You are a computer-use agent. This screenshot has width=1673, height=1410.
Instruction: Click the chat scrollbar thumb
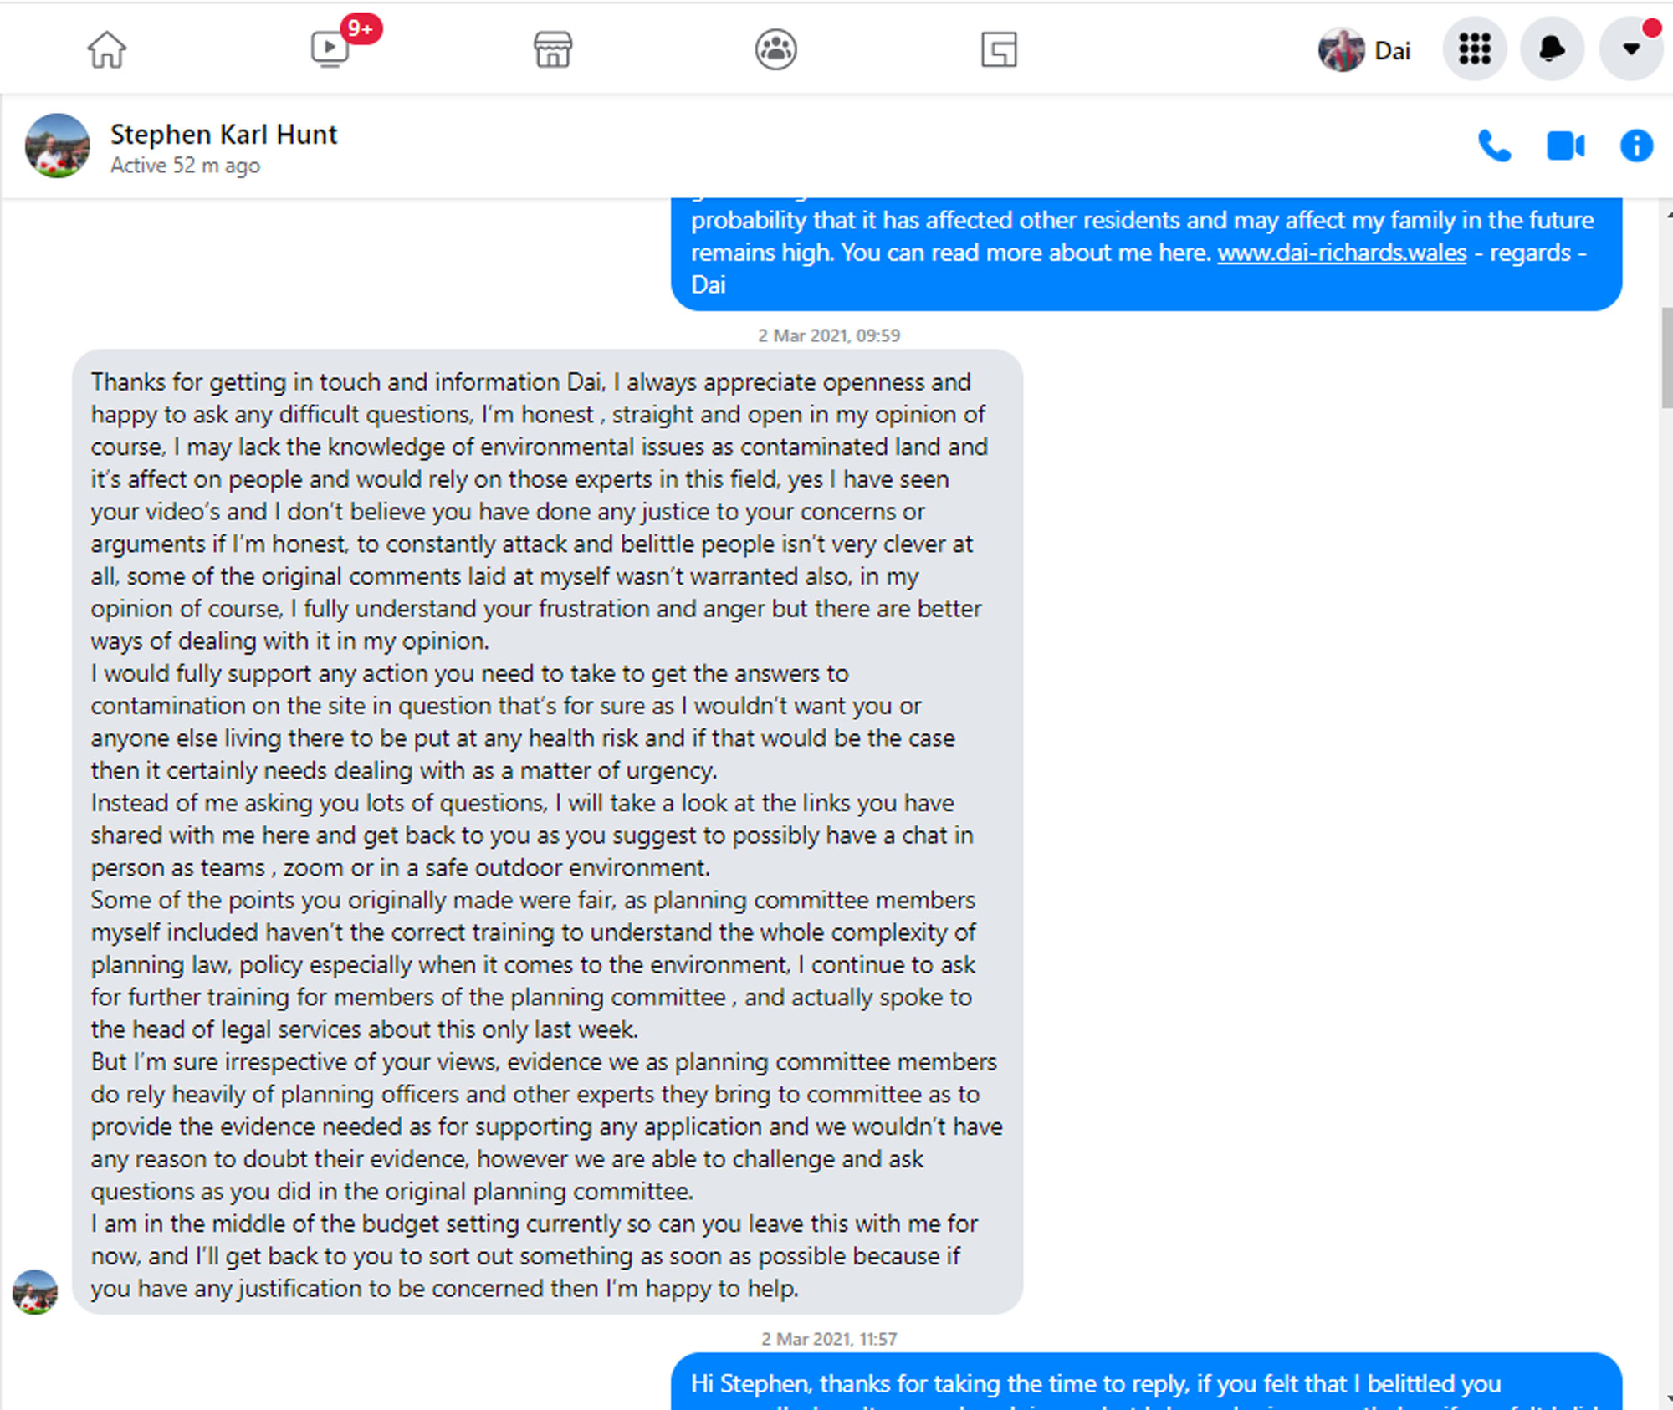click(1666, 358)
